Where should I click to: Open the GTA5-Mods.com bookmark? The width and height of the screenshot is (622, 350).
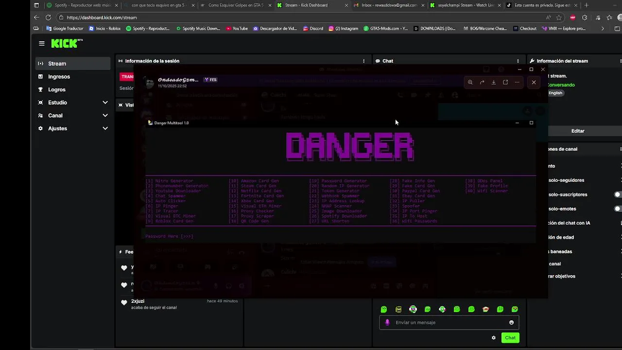coord(385,29)
